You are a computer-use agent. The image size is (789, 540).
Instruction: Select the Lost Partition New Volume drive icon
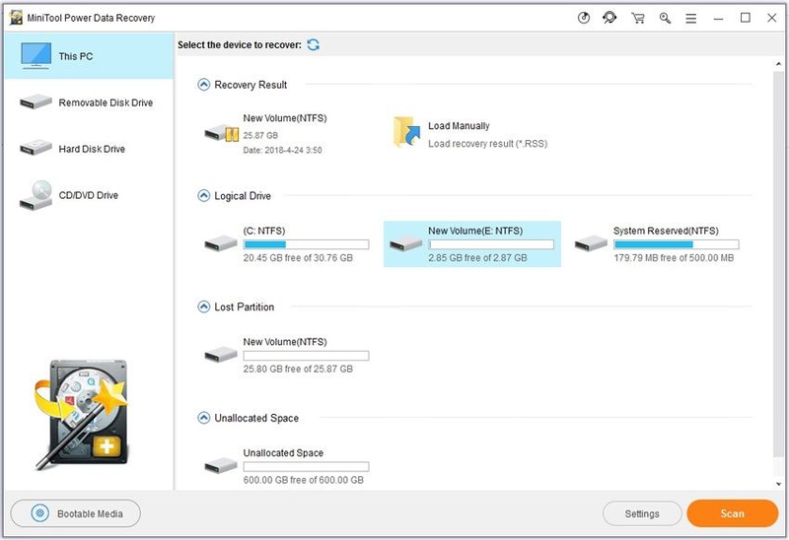(220, 355)
